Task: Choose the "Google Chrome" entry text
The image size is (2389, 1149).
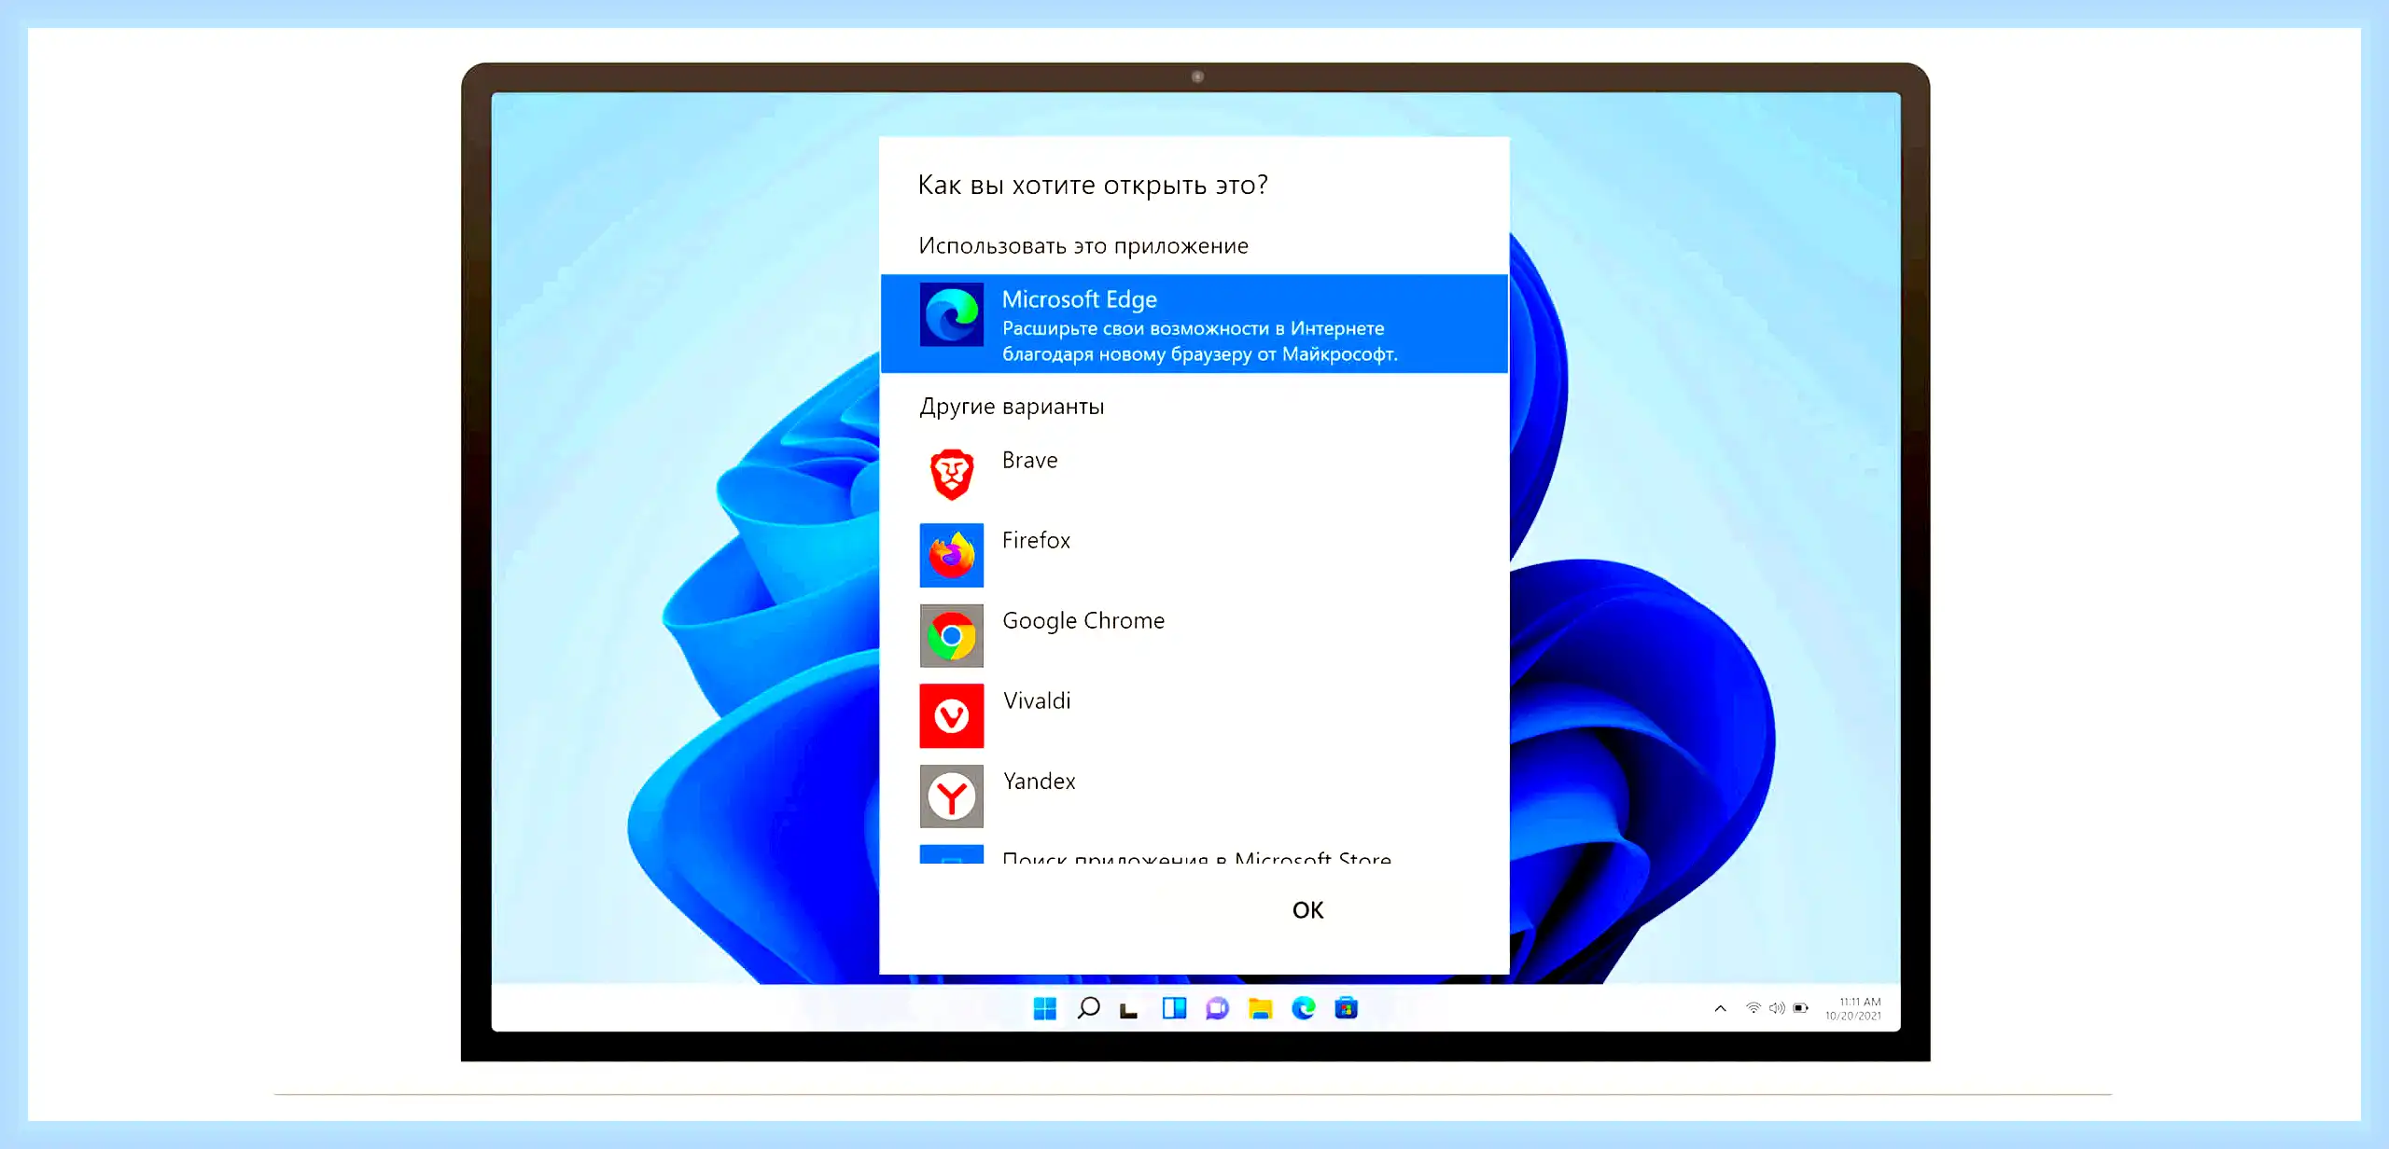Action: point(1083,621)
